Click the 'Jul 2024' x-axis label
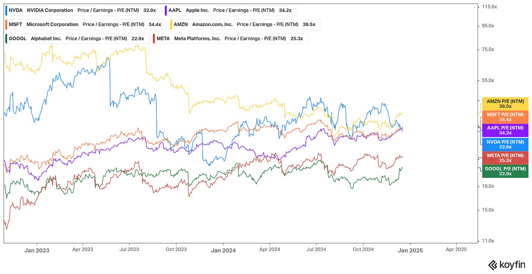 pos(316,250)
